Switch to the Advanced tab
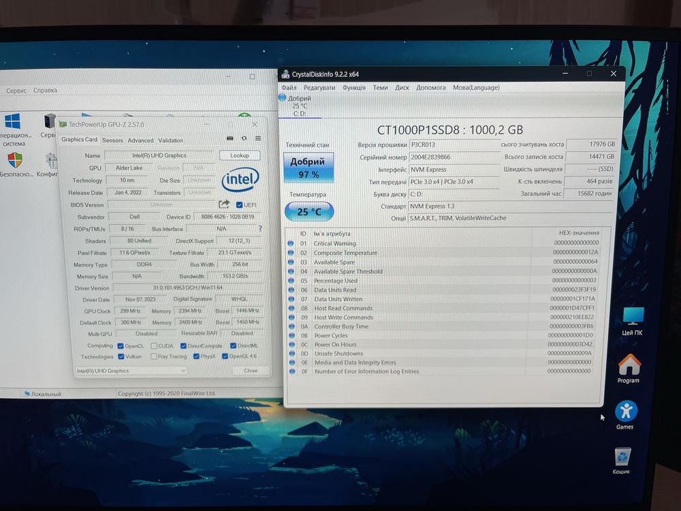Screen dimensions: 681x511 point(140,140)
